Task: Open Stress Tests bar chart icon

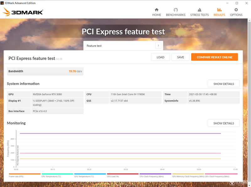Action: (x=200, y=10)
